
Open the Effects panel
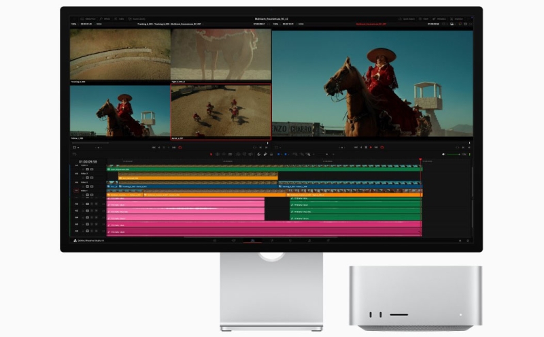pos(105,19)
